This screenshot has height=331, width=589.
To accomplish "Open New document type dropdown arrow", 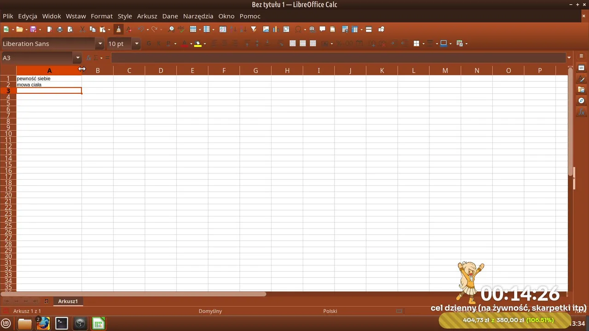I will coord(12,29).
